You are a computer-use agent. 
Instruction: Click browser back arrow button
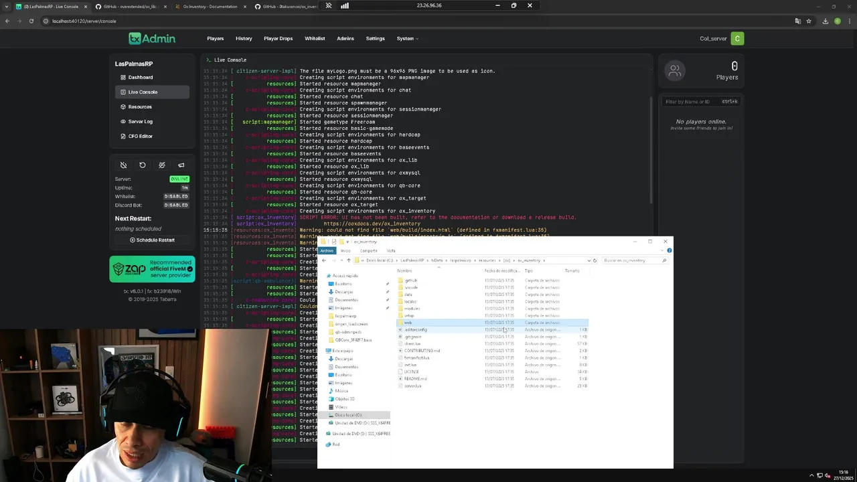7,21
